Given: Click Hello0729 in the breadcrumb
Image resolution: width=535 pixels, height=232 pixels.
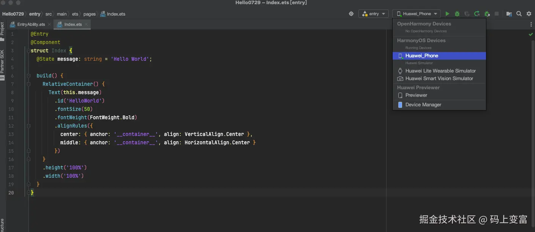Looking at the screenshot, I should point(13,14).
